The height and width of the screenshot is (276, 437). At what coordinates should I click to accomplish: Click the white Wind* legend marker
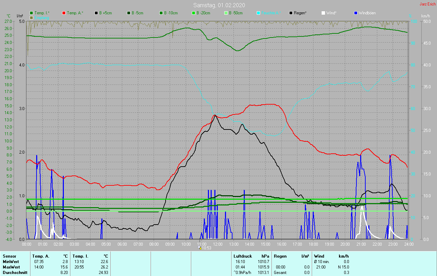pyautogui.click(x=323, y=13)
